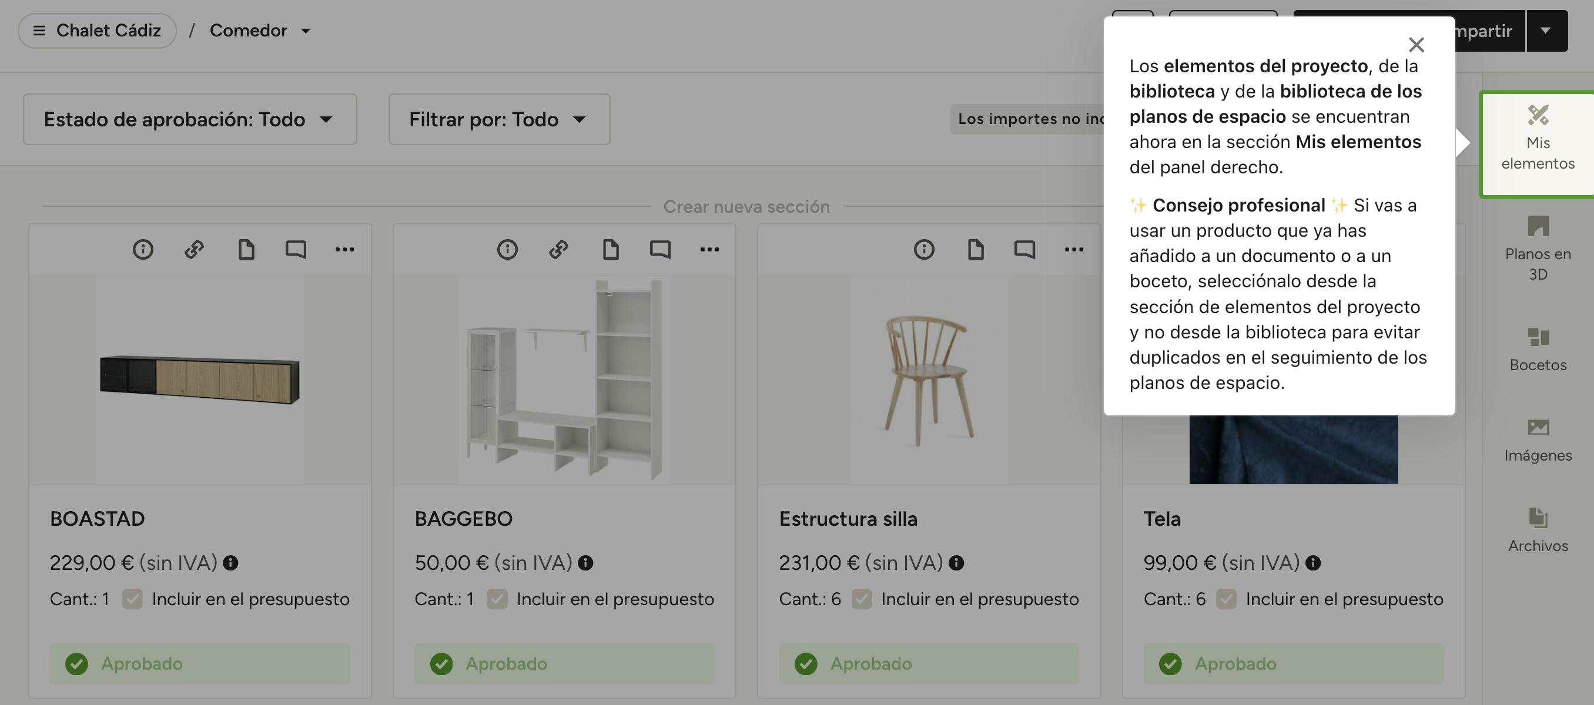Toggle budget inclusion checkbox for BAGGEBO
Screen dimensions: 1594x705
(x=497, y=599)
